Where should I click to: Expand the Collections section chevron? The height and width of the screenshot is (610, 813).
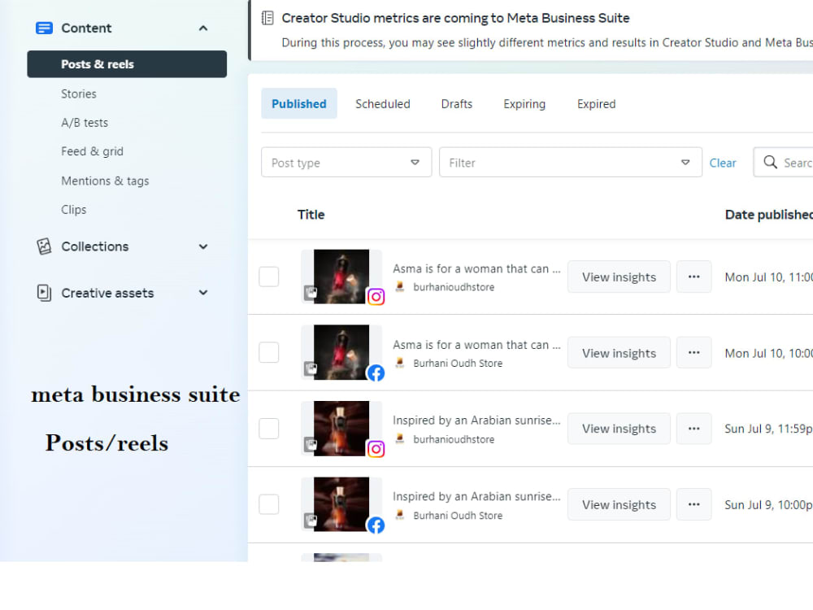[x=203, y=246]
